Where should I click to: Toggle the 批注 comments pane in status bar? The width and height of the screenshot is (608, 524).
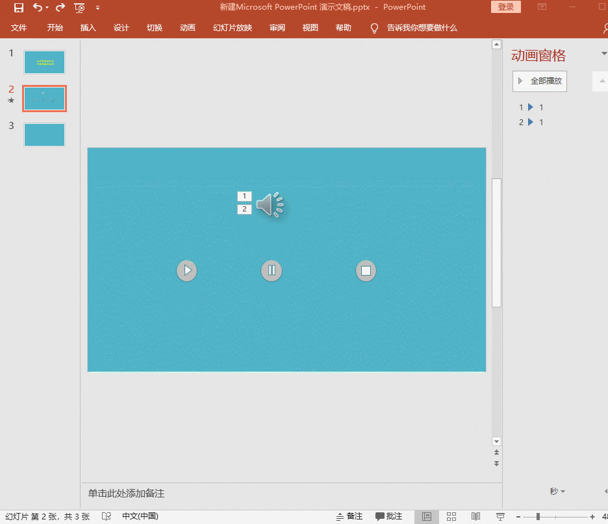389,516
